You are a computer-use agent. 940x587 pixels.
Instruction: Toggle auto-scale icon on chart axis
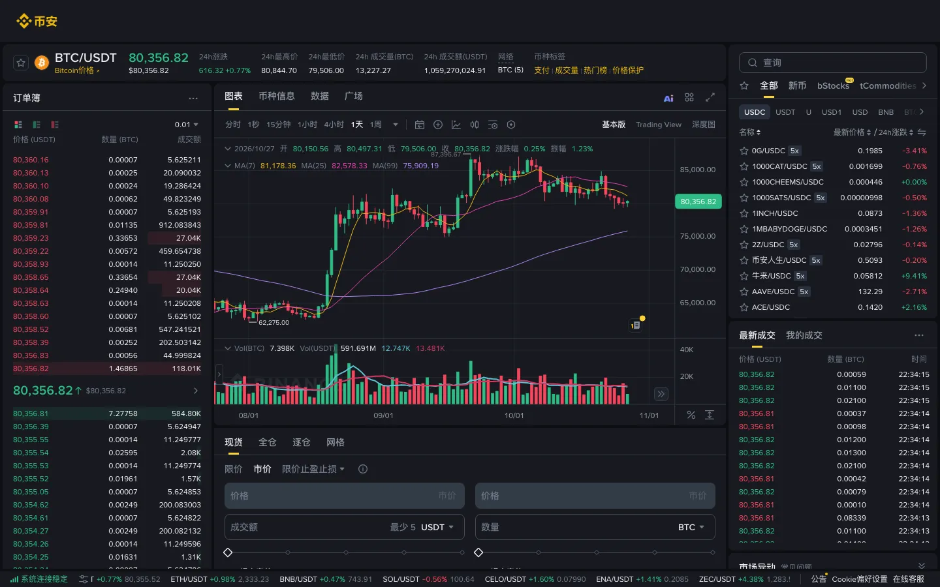coord(710,415)
